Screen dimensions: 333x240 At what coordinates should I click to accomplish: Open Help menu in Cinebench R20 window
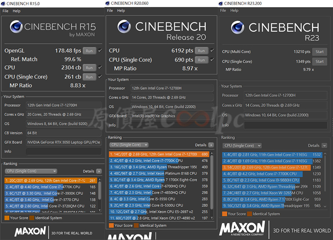(121, 11)
